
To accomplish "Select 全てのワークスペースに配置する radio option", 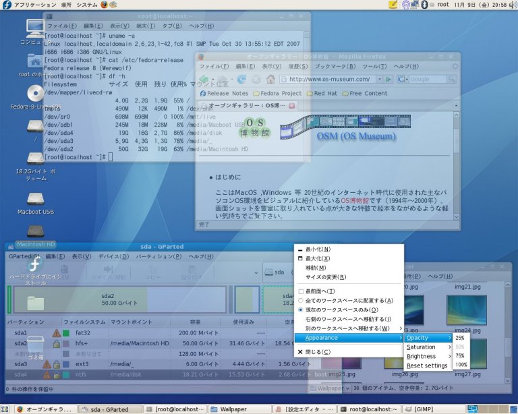I will (301, 301).
